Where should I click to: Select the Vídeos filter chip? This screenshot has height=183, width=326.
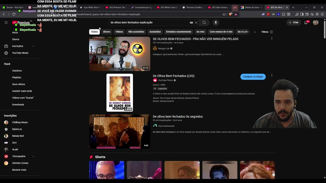click(x=119, y=32)
